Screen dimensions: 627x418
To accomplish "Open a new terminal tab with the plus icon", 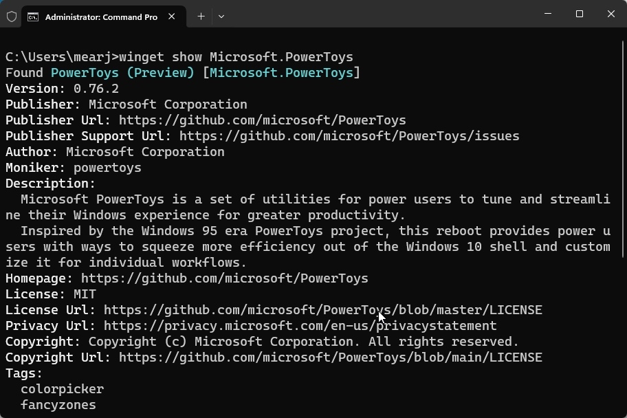I will click(201, 16).
